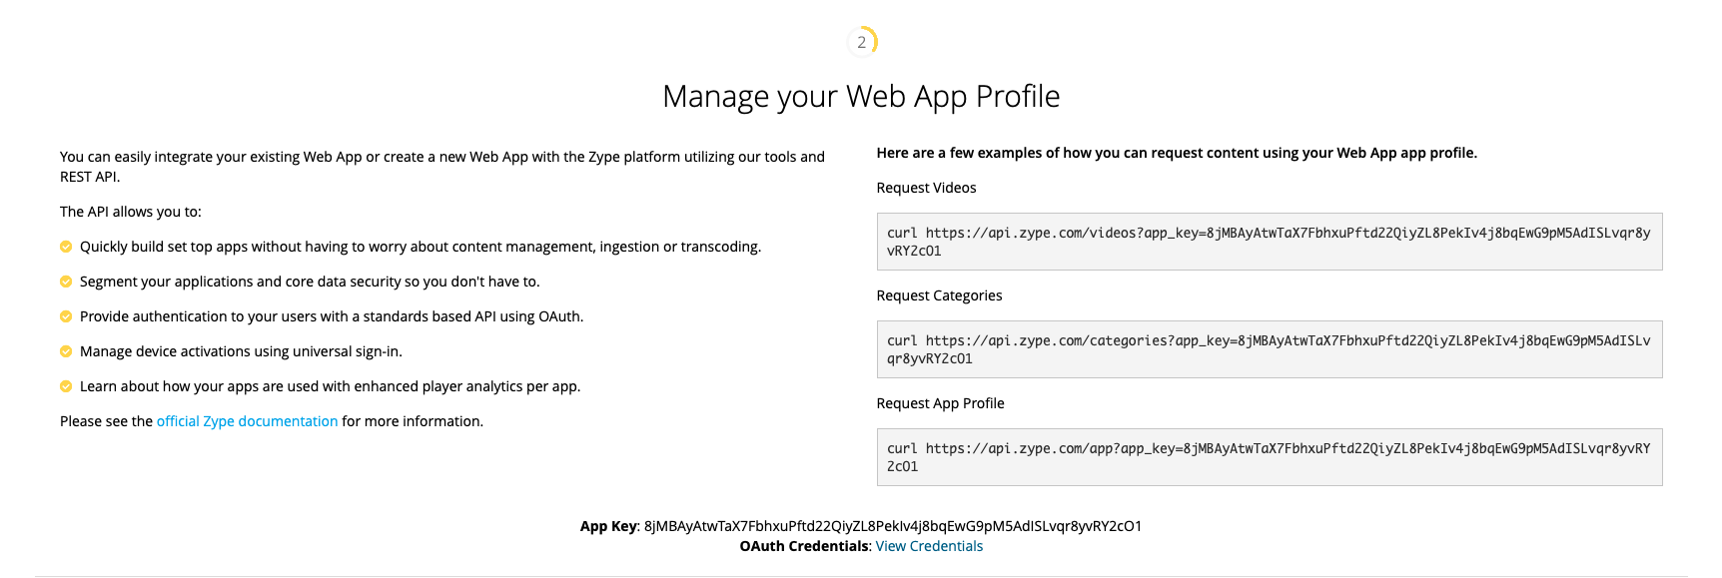
Task: Click the Request Videos curl code block
Action: 1270,242
